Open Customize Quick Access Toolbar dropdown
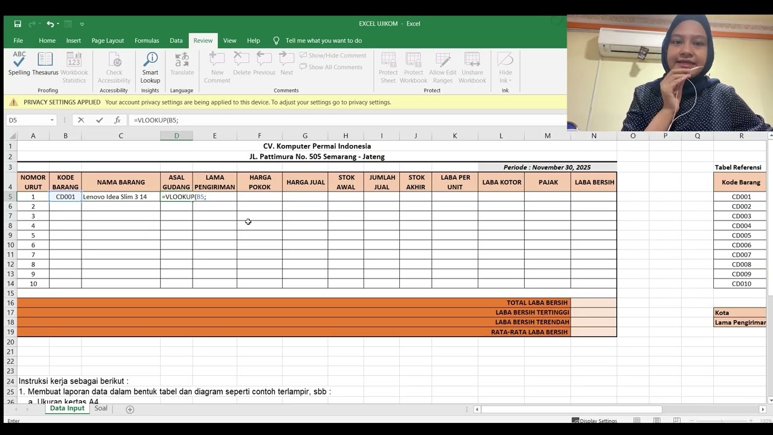Viewport: 773px width, 435px height. point(82,24)
